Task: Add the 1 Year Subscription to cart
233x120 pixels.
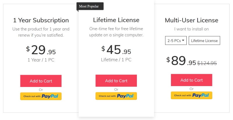Action: (x=41, y=81)
